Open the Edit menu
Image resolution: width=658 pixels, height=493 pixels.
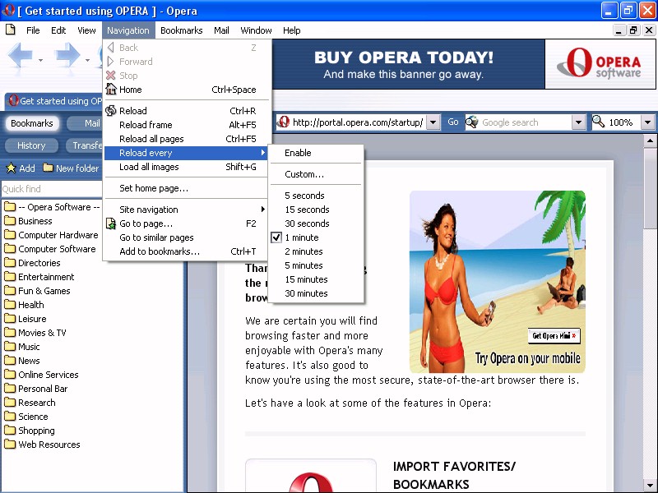[58, 30]
